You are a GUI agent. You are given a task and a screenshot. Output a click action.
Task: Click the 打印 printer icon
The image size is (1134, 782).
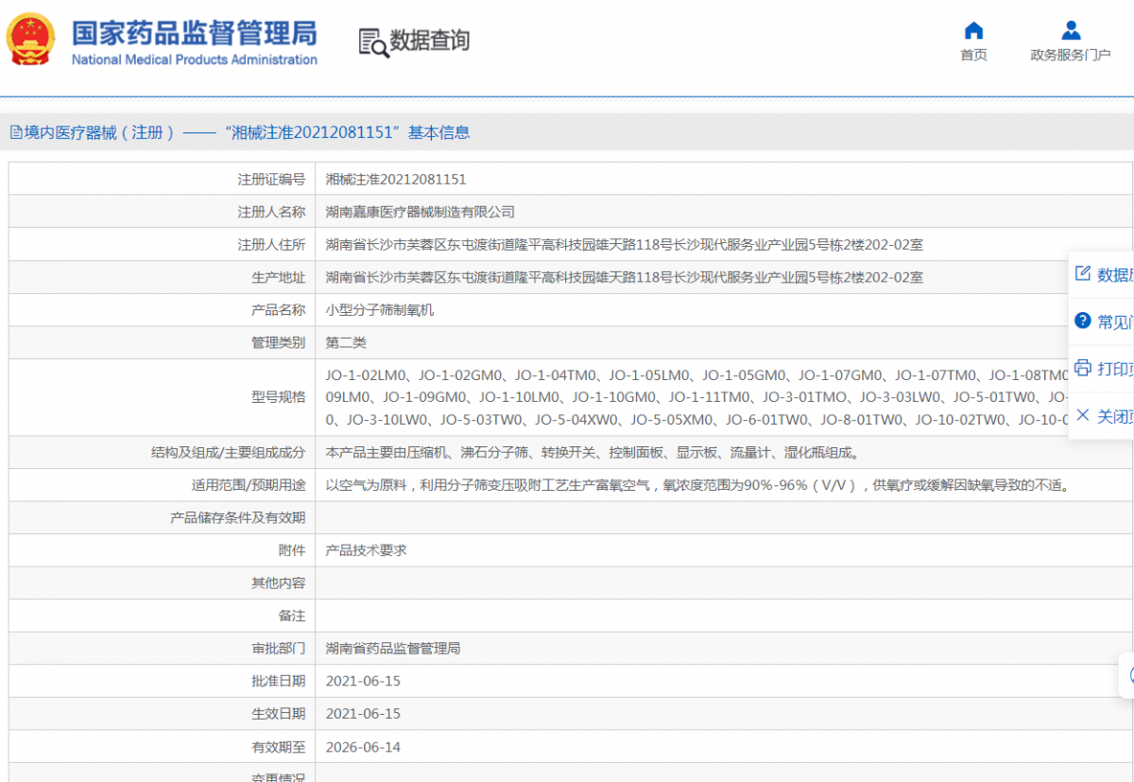point(1083,368)
